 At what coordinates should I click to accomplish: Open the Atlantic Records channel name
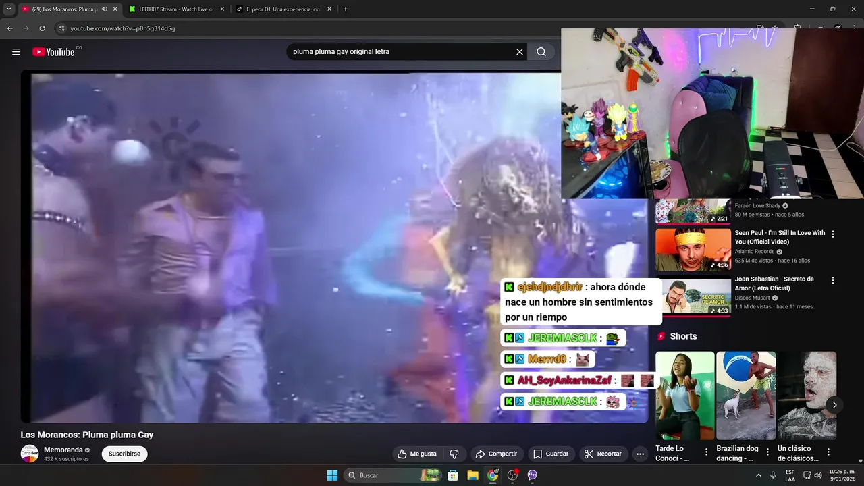click(x=755, y=251)
